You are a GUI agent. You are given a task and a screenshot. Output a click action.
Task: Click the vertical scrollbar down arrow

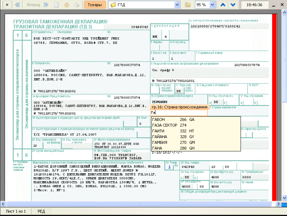pos(284,198)
